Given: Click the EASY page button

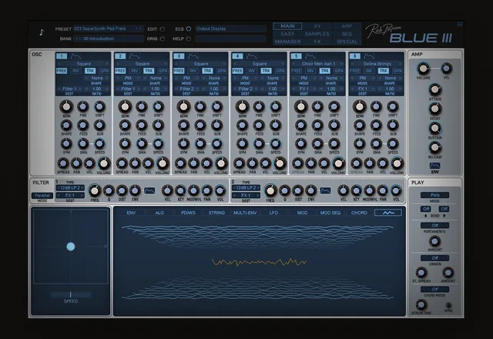Looking at the screenshot, I should [x=287, y=34].
